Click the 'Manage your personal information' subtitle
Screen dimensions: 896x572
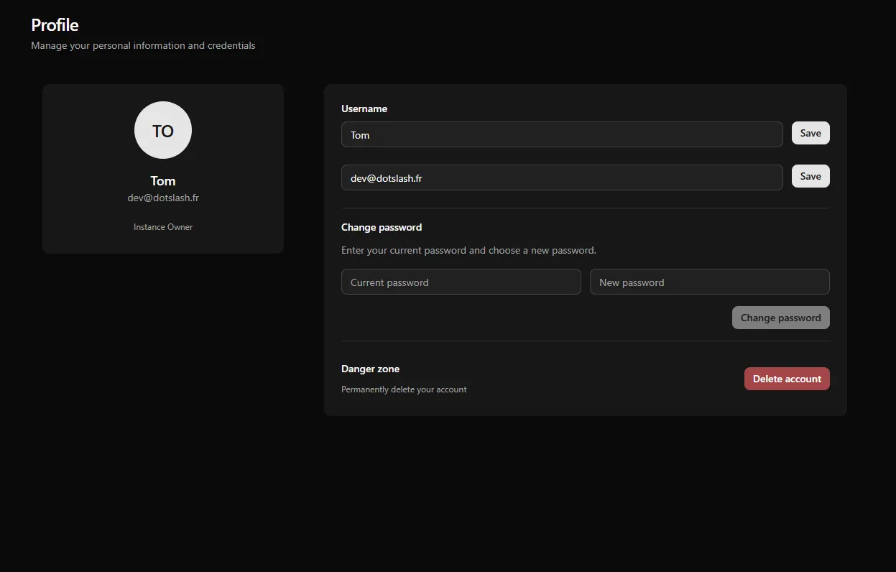pos(143,45)
